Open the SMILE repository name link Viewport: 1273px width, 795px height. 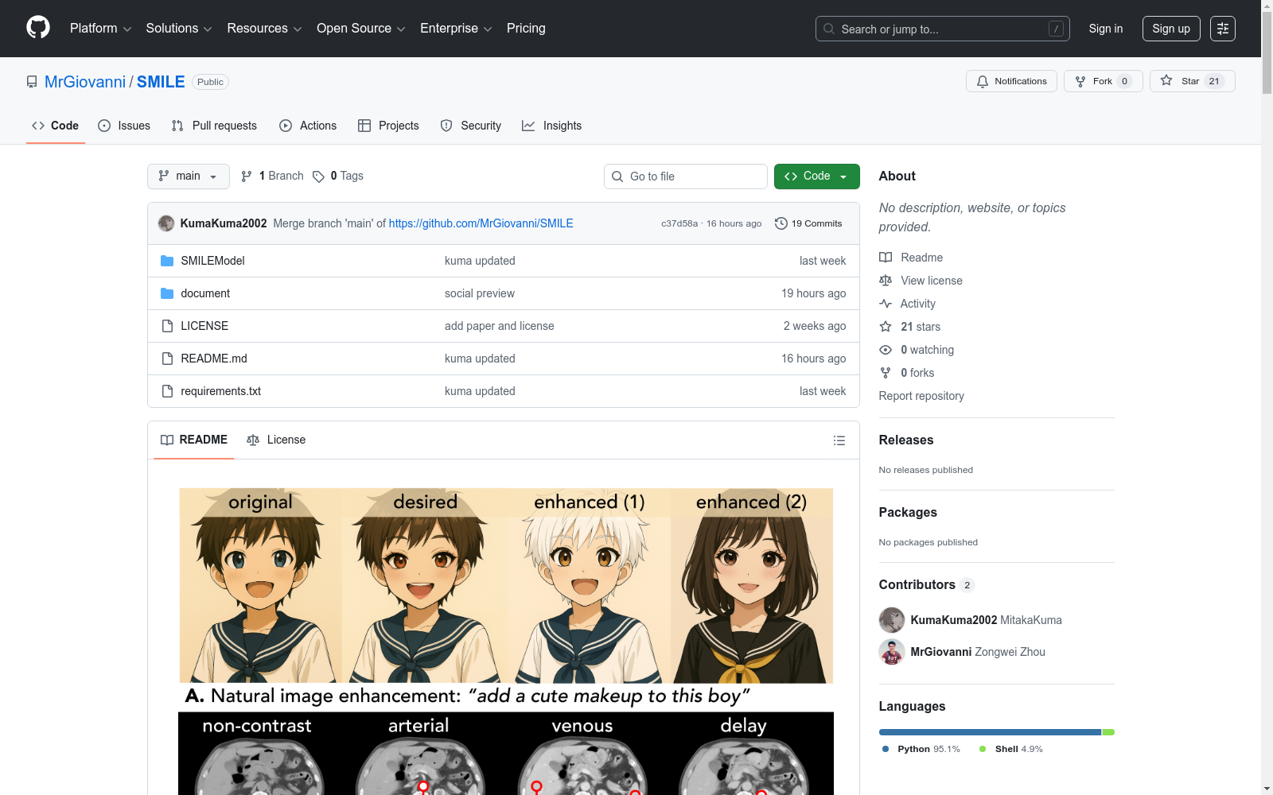pos(161,82)
